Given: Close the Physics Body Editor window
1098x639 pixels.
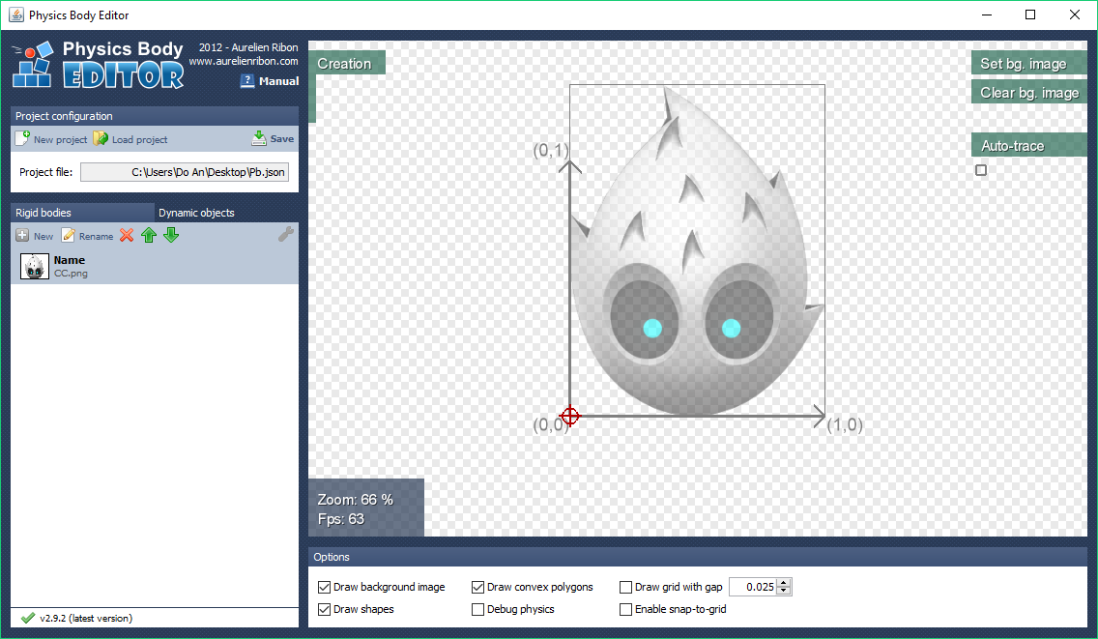Looking at the screenshot, I should [x=1074, y=15].
